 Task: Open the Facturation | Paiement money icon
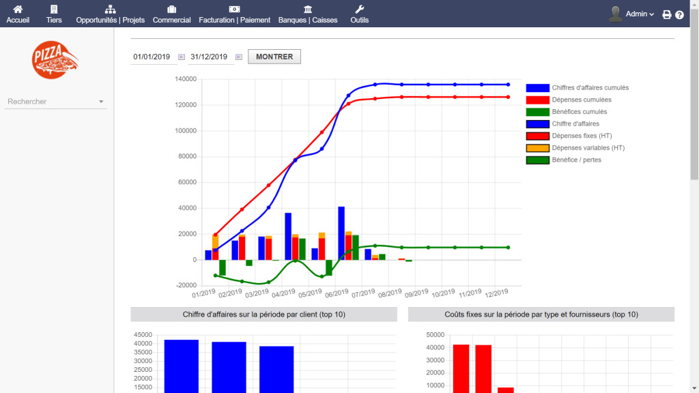click(x=235, y=9)
